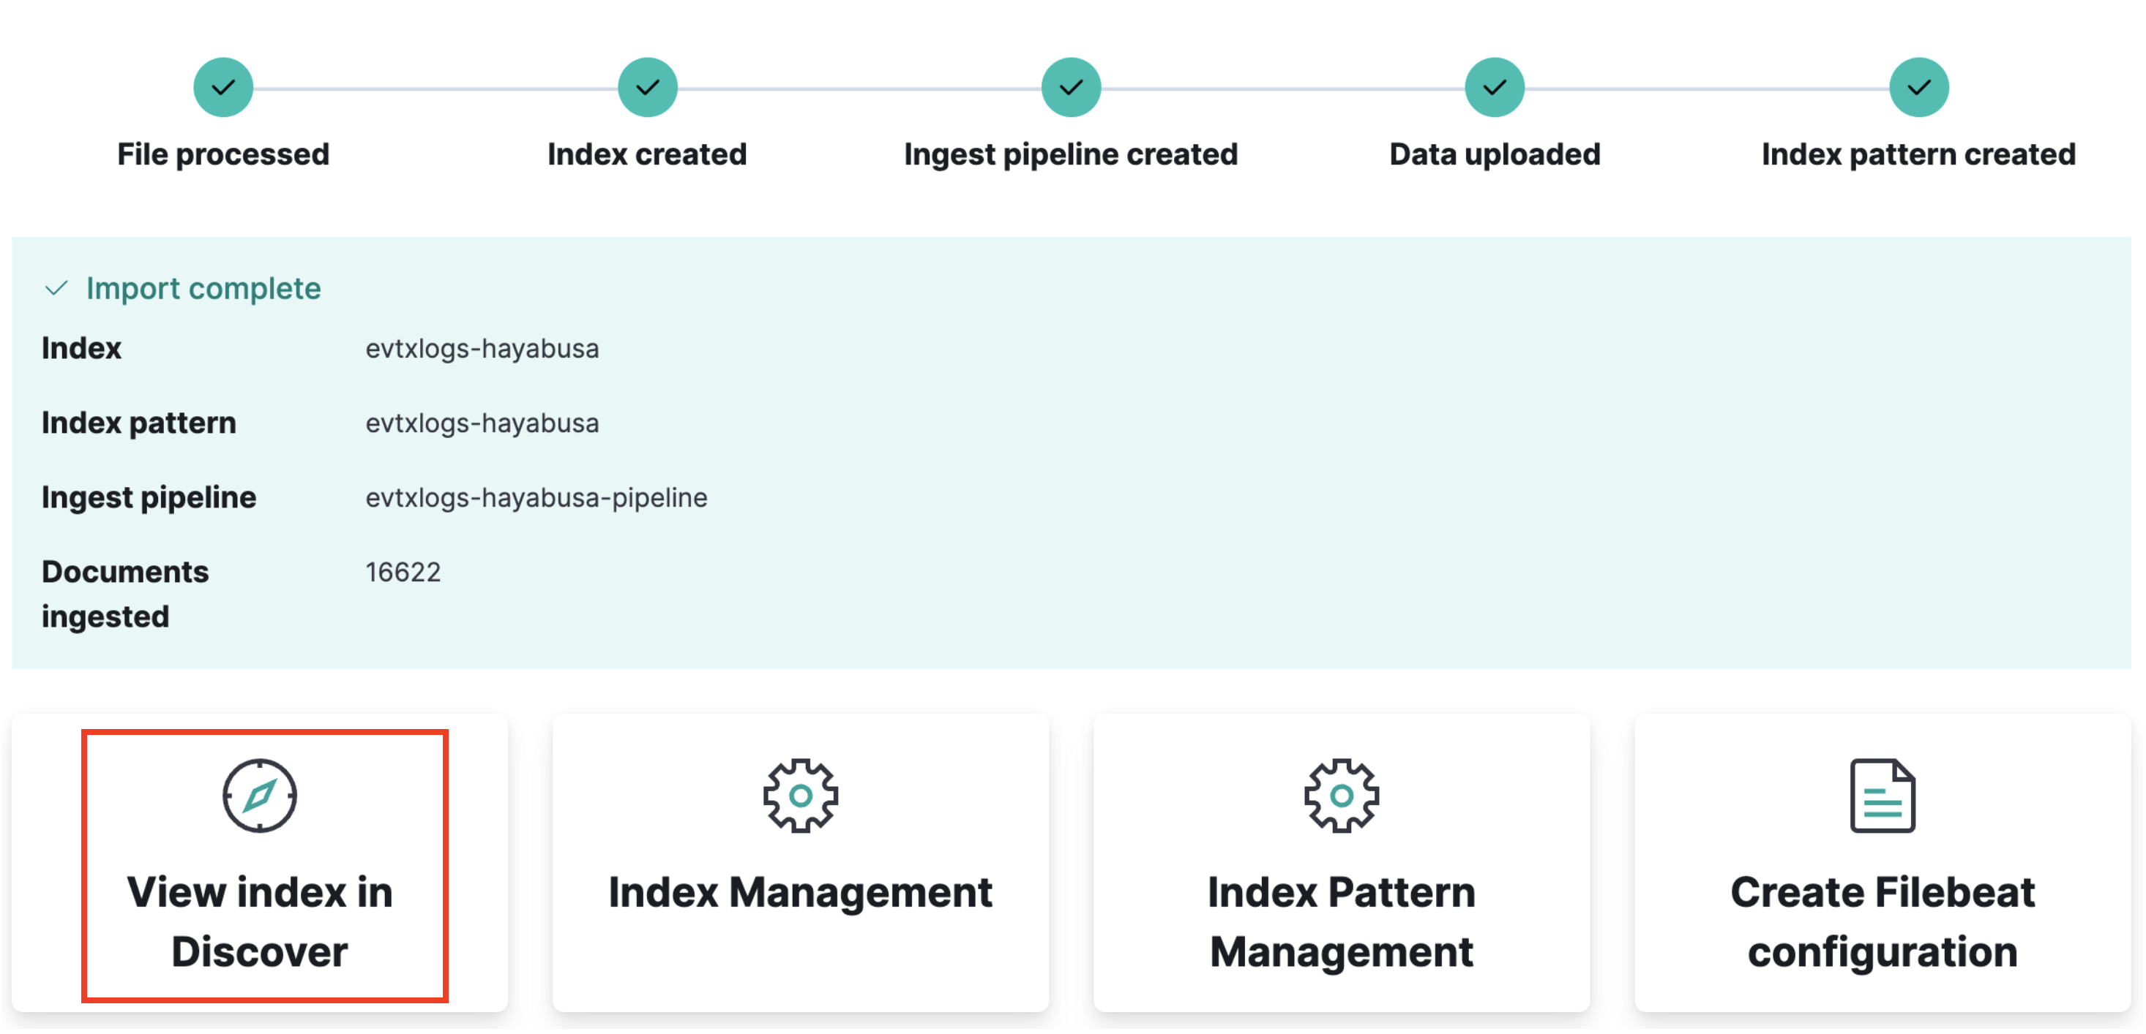Image resolution: width=2146 pixels, height=1034 pixels.
Task: Click the Index pattern created checkmark circle
Action: coord(1918,88)
